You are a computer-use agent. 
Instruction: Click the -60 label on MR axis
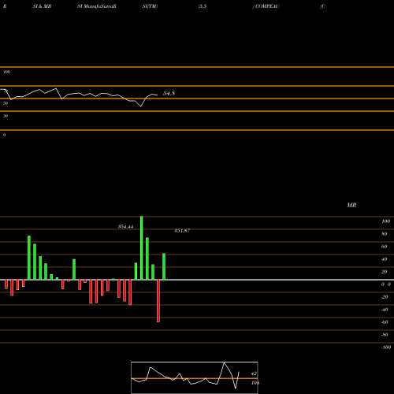coord(385,322)
